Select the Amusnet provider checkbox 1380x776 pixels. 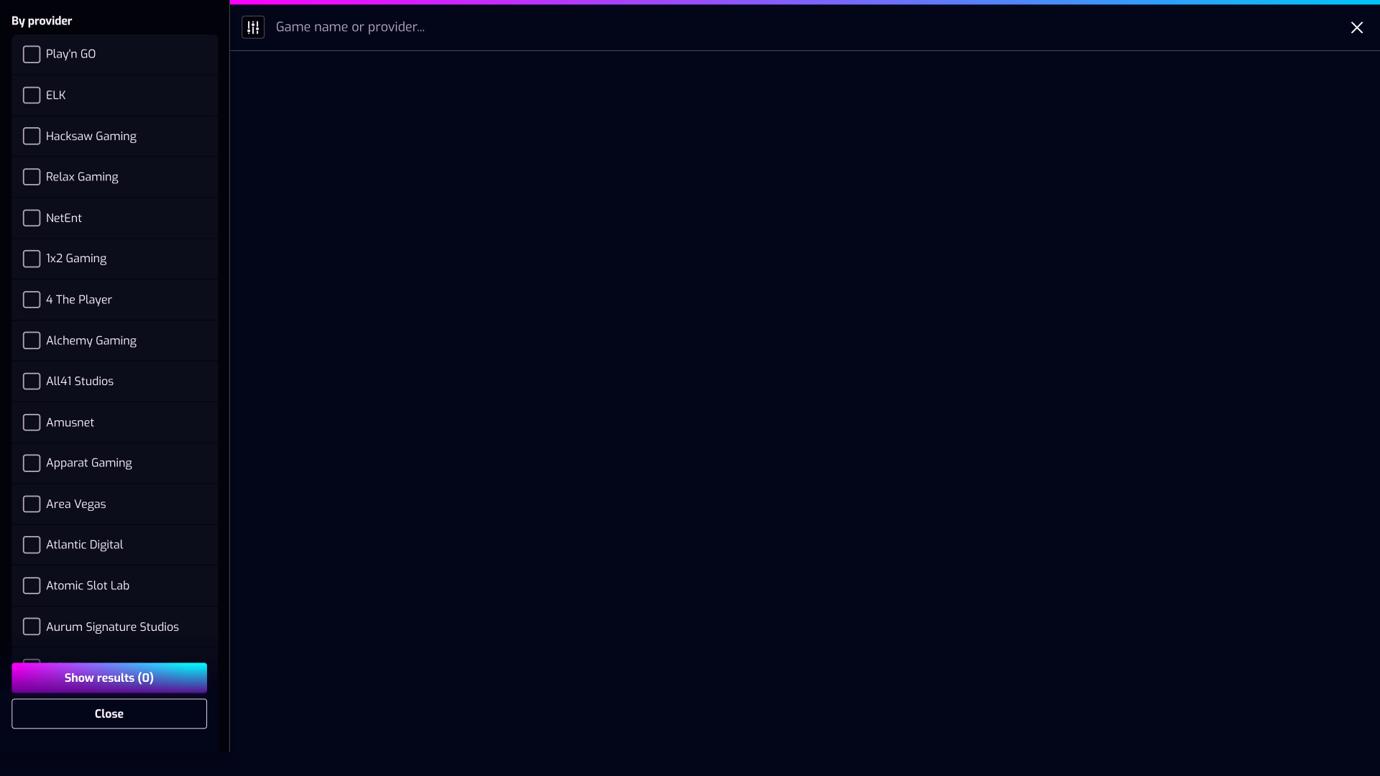tap(32, 422)
